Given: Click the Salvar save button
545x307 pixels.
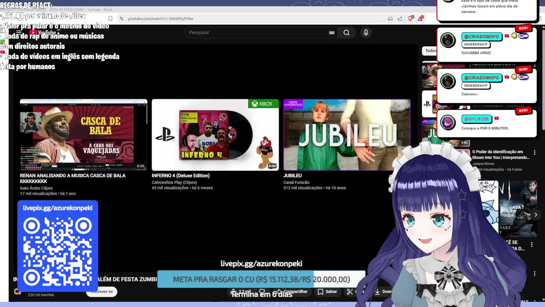Looking at the screenshot, I should click(x=327, y=292).
